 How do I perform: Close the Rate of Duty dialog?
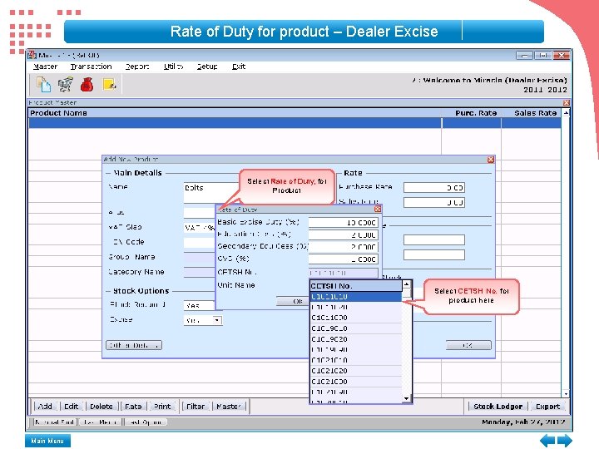coord(378,210)
